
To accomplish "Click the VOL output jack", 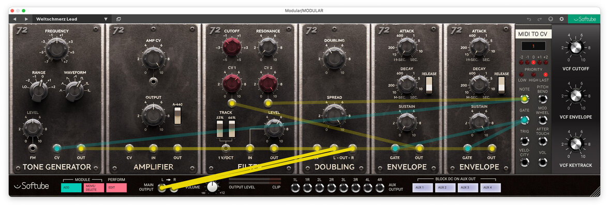I will [x=543, y=162].
